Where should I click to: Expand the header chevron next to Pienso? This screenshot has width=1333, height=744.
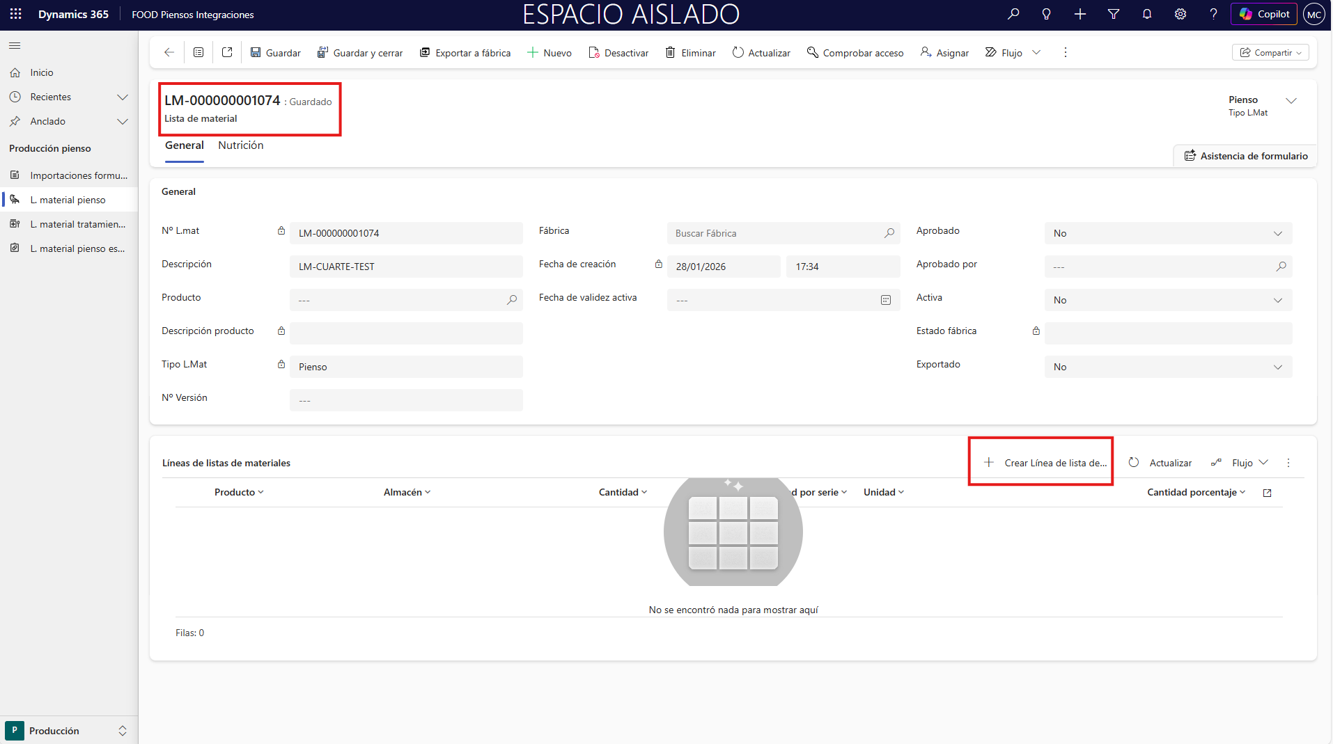tap(1291, 101)
